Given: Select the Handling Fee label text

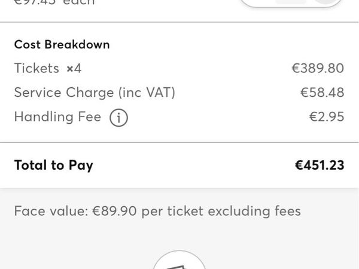Looking at the screenshot, I should (x=57, y=117).
